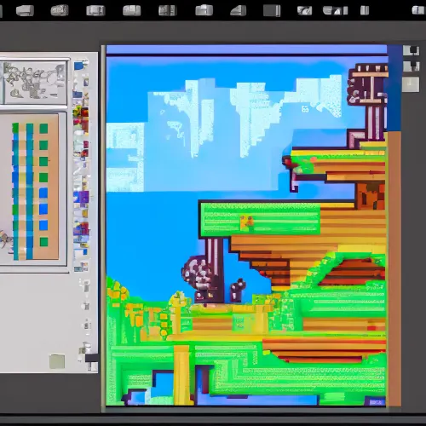This screenshot has width=426, height=426.
Task: Toggle the topmost small square beside canvas
Action: click(x=411, y=50)
